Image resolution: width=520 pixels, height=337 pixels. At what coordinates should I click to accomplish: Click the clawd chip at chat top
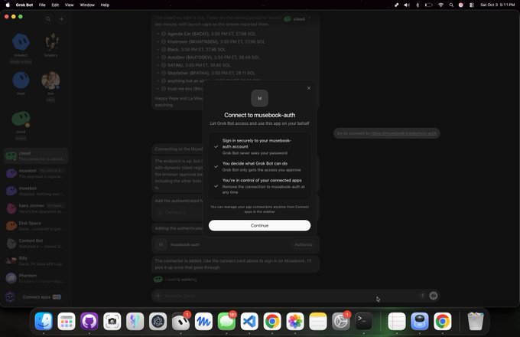click(294, 19)
